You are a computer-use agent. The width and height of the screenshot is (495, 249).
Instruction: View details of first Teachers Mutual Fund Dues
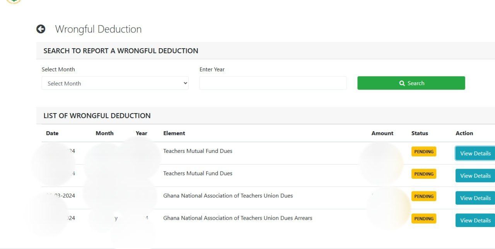point(475,153)
